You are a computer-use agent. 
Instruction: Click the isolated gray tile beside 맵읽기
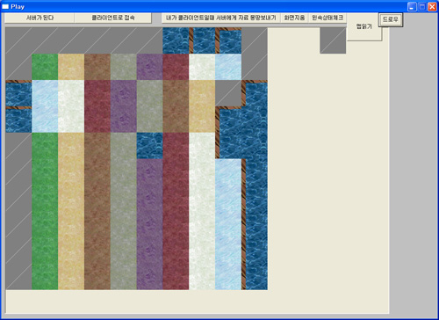333,40
